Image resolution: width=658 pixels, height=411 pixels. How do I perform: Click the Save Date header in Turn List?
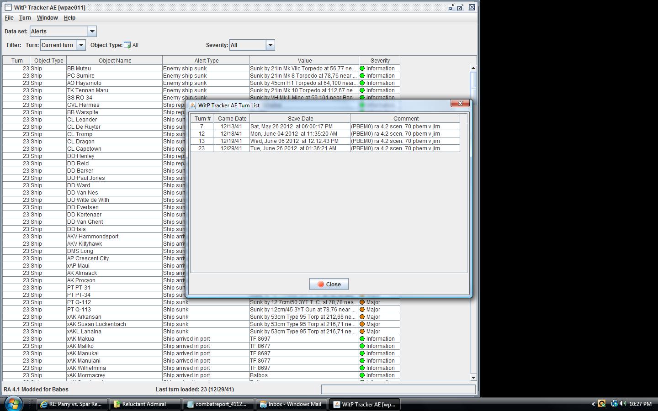300,118
